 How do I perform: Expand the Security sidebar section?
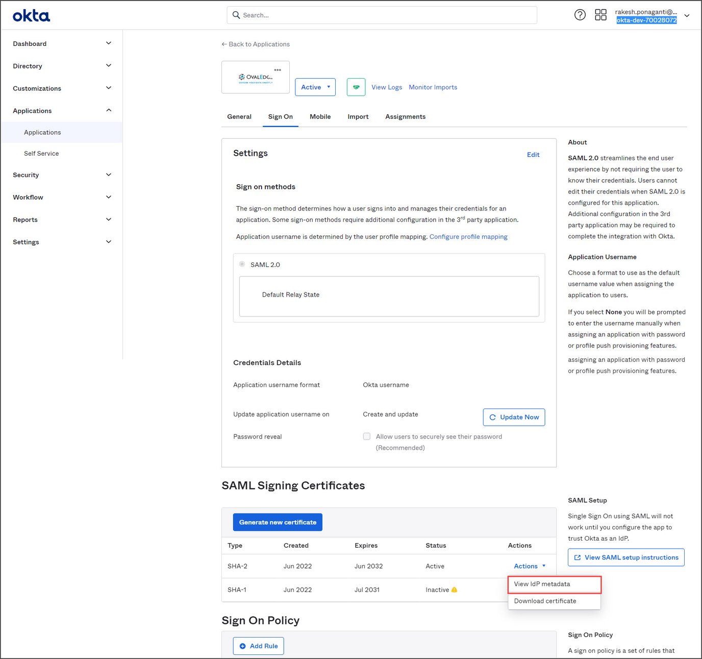61,175
